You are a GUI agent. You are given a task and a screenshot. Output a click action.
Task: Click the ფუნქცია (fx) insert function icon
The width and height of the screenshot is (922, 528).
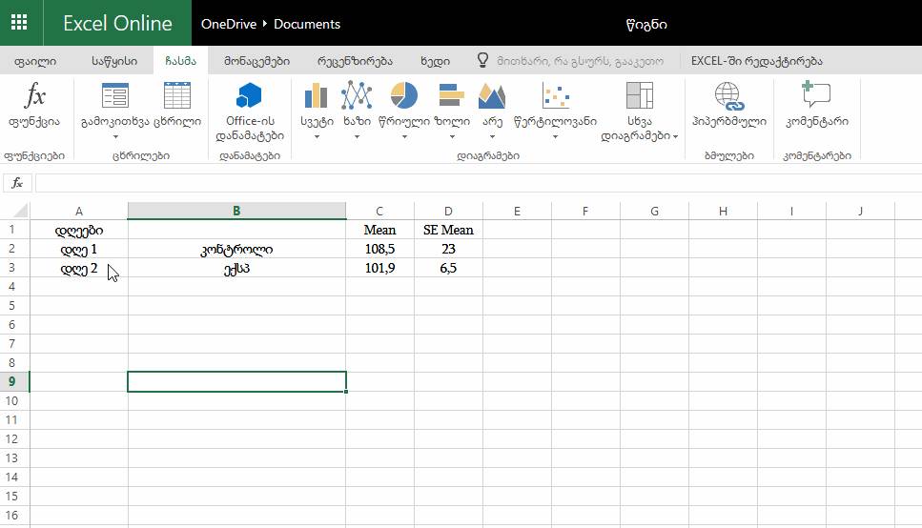tap(34, 96)
